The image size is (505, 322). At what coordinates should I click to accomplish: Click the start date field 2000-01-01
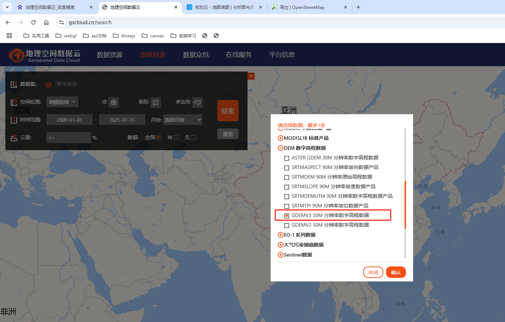coord(69,120)
